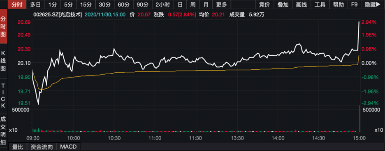Open the 帮助 help menu
Image resolution: width=385 pixels, height=151 pixels.
[x=339, y=5]
